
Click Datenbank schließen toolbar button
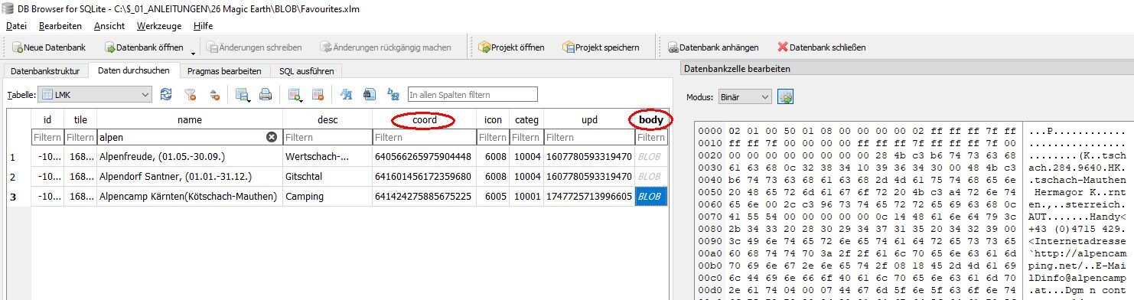point(821,47)
